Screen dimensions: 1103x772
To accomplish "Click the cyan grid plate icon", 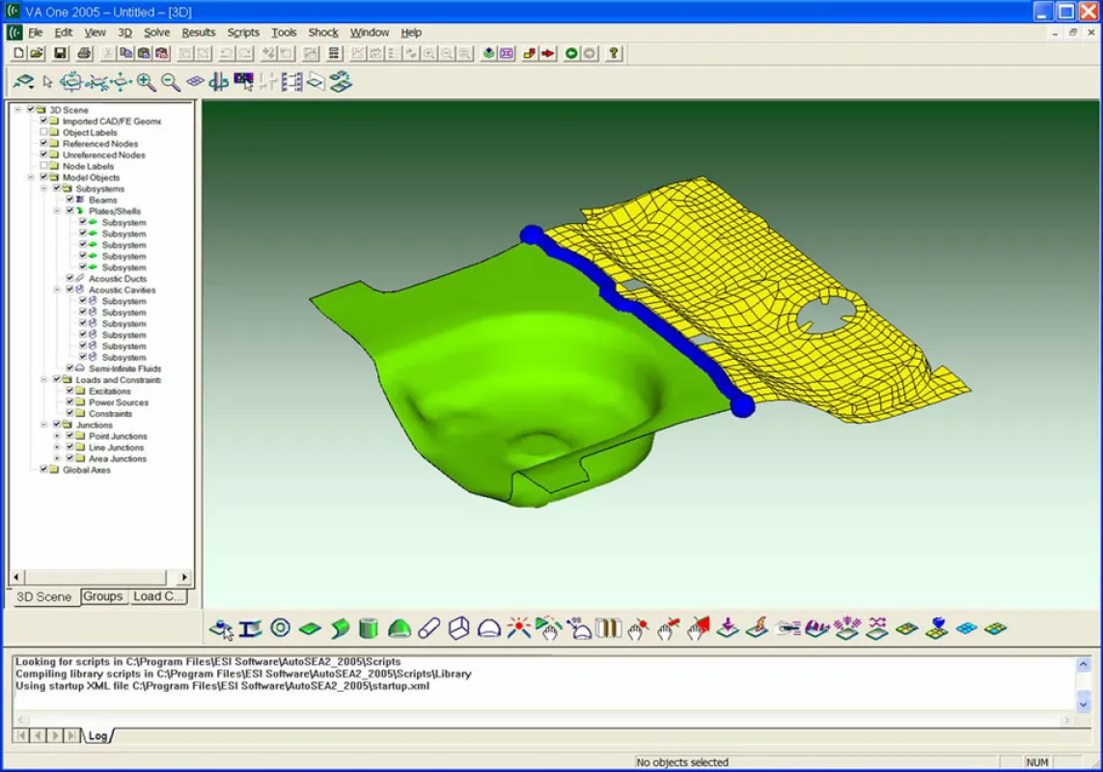I will (967, 628).
